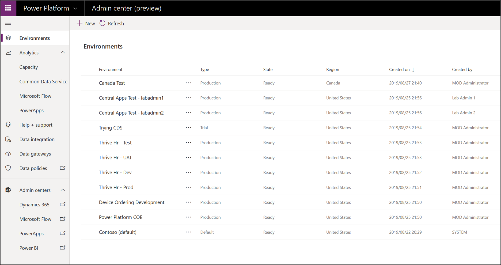The image size is (501, 265).
Task: Open more options for Canada Test
Action: [188, 83]
